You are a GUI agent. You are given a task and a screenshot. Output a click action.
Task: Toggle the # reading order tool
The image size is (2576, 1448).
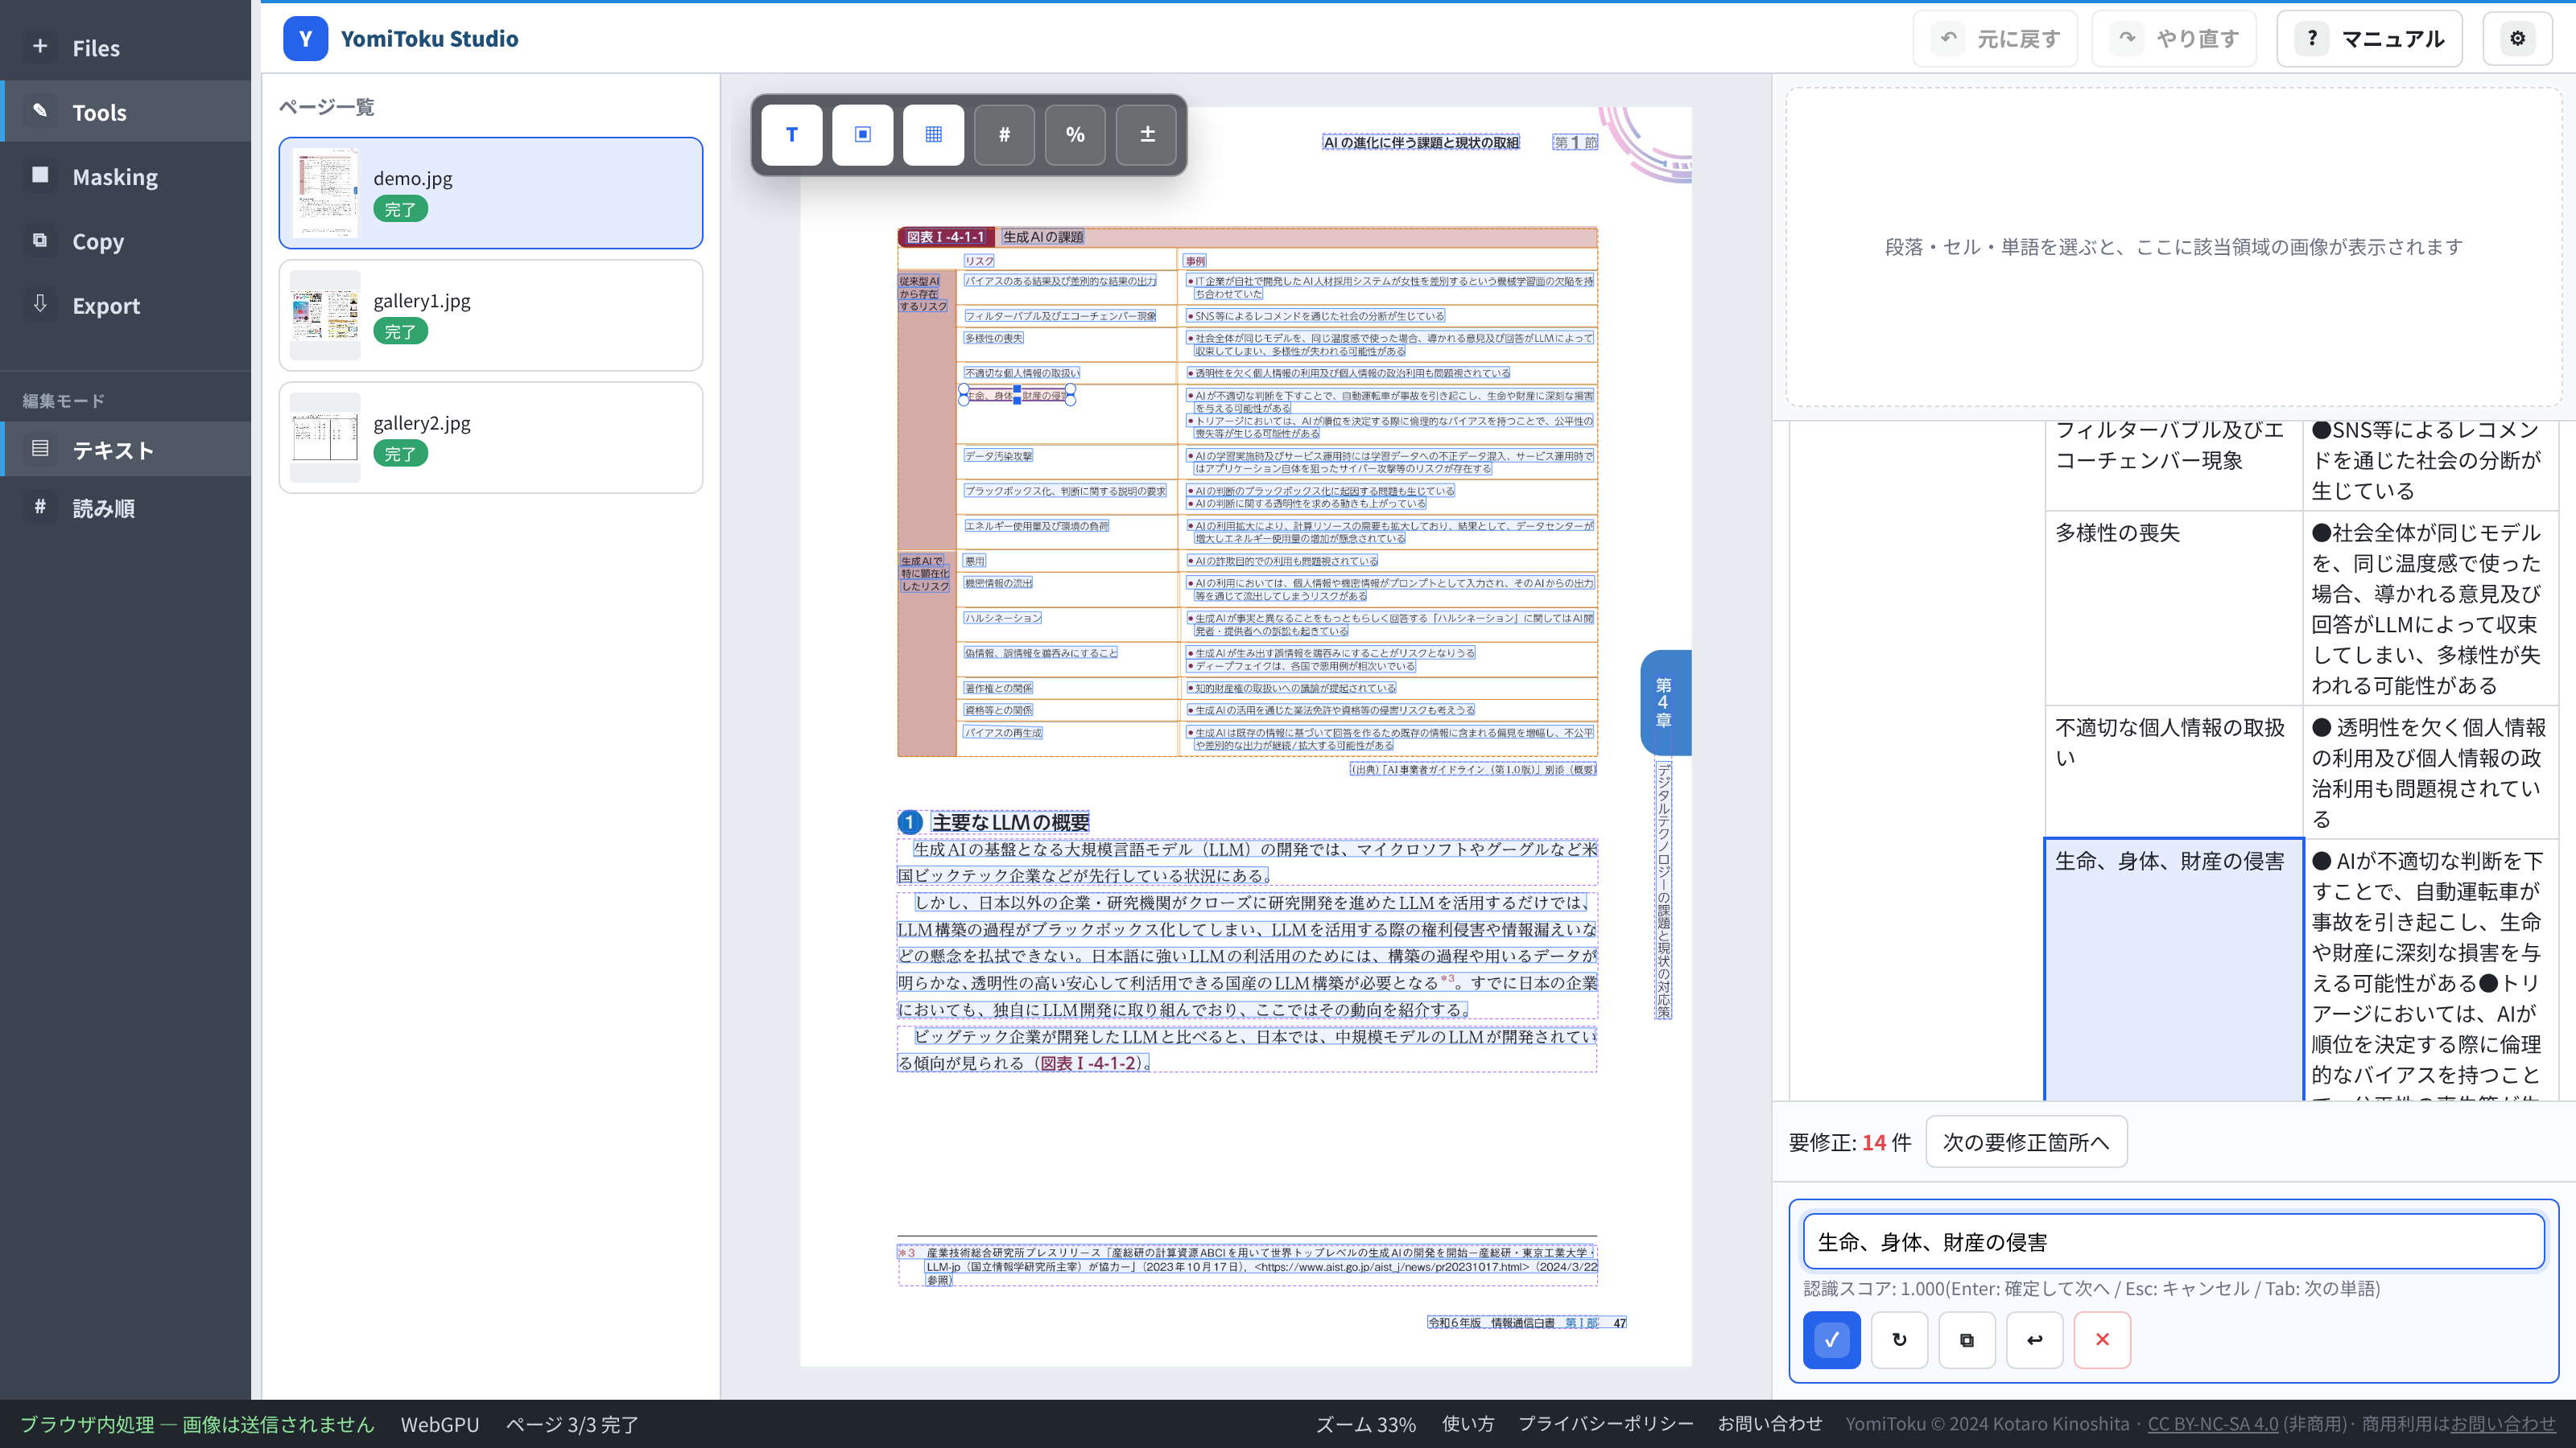pos(1004,134)
